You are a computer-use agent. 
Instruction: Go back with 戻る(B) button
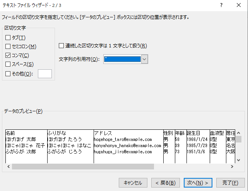coord(166,183)
